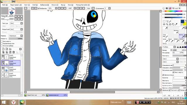Screen dimensions: 187x105
Task: Select the Move tool
Action: click(x=164, y=24)
